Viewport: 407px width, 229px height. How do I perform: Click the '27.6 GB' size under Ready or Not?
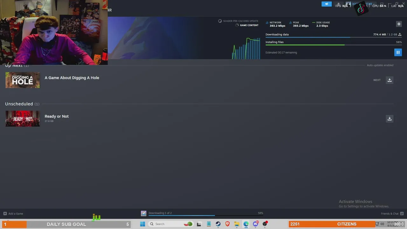(49, 121)
